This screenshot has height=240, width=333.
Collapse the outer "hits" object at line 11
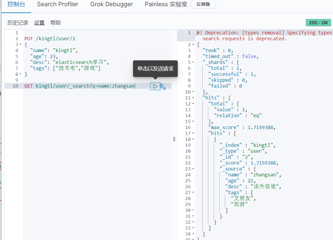[x=193, y=98]
